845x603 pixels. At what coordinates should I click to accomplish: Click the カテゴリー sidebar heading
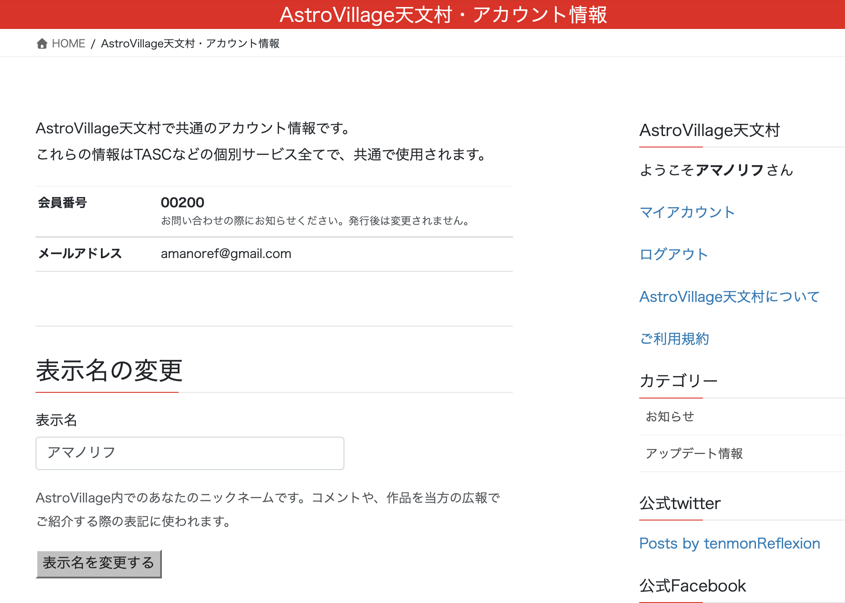pyautogui.click(x=678, y=381)
